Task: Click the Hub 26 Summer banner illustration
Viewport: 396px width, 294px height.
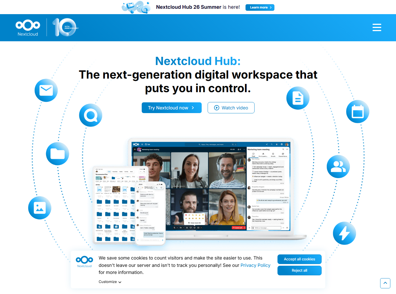Action: [x=136, y=7]
